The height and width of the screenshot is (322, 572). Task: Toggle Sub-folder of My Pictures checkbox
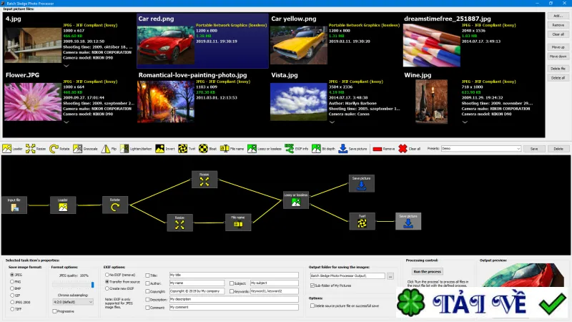[312, 286]
